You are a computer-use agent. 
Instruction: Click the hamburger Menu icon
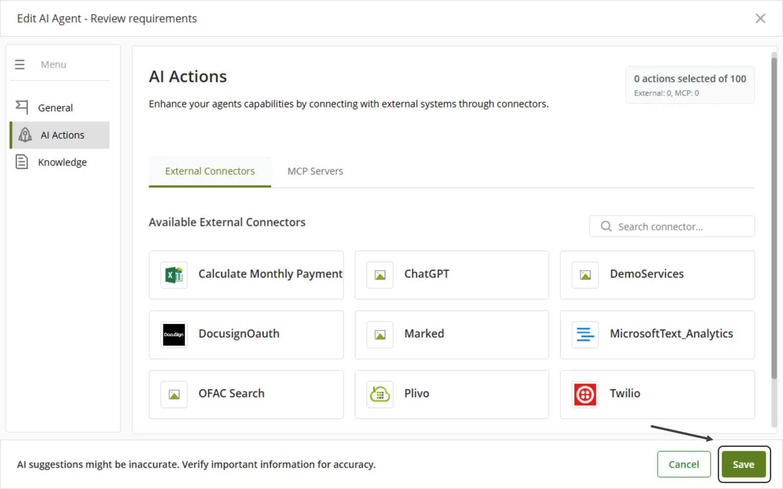pos(20,65)
